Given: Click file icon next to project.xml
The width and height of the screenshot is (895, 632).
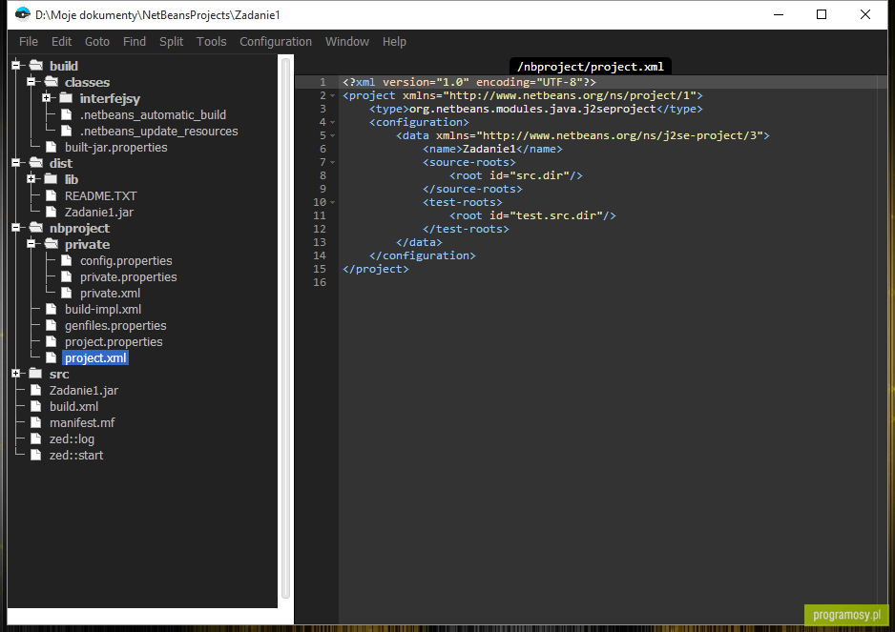Looking at the screenshot, I should coord(51,357).
